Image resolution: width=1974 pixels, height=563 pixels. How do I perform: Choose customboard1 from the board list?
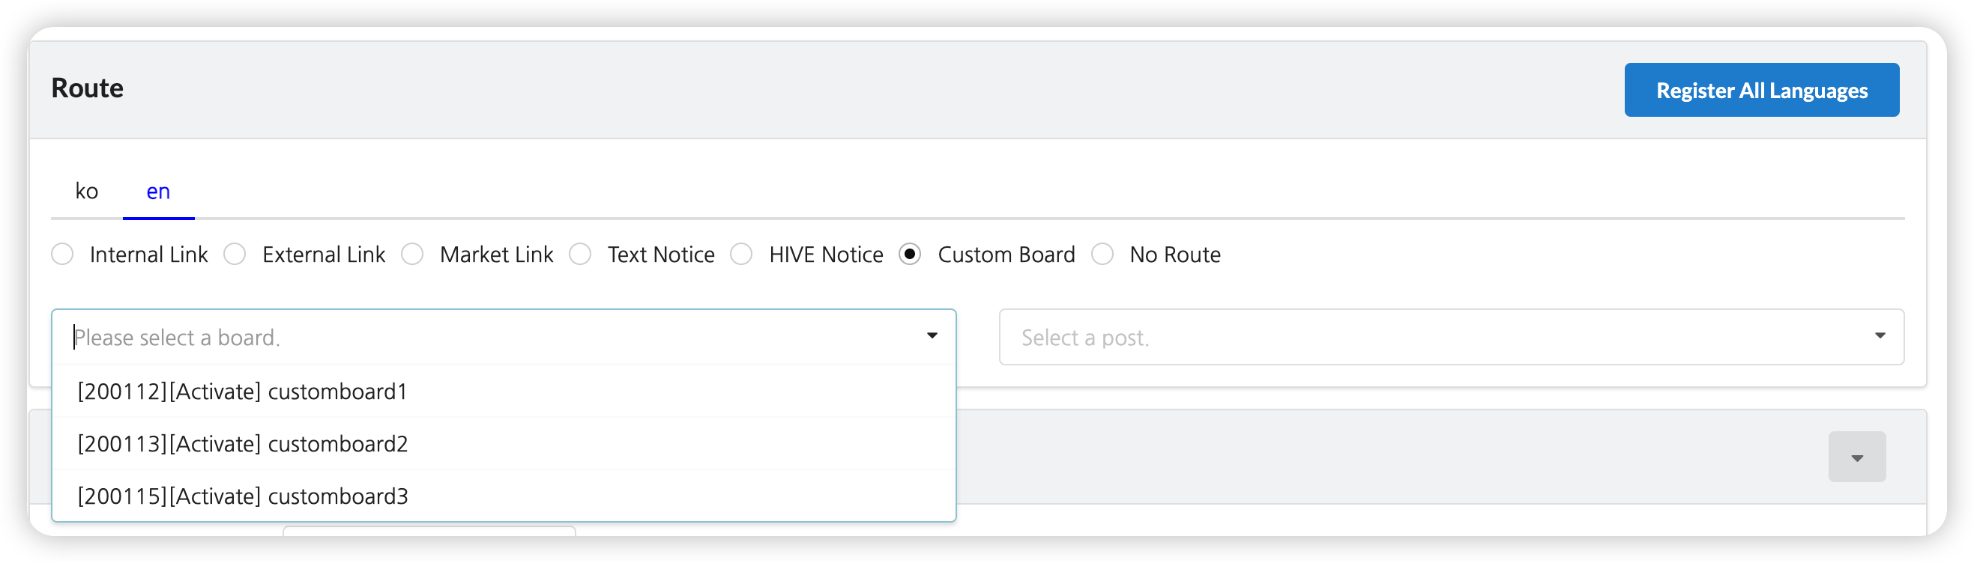(x=242, y=392)
